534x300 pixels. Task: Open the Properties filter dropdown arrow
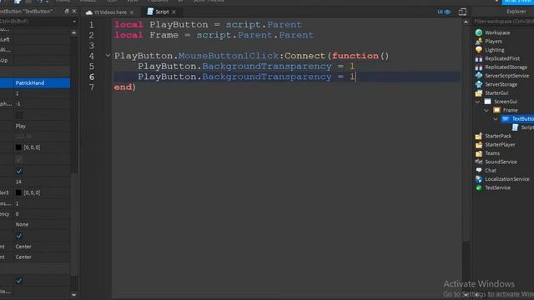(x=74, y=22)
